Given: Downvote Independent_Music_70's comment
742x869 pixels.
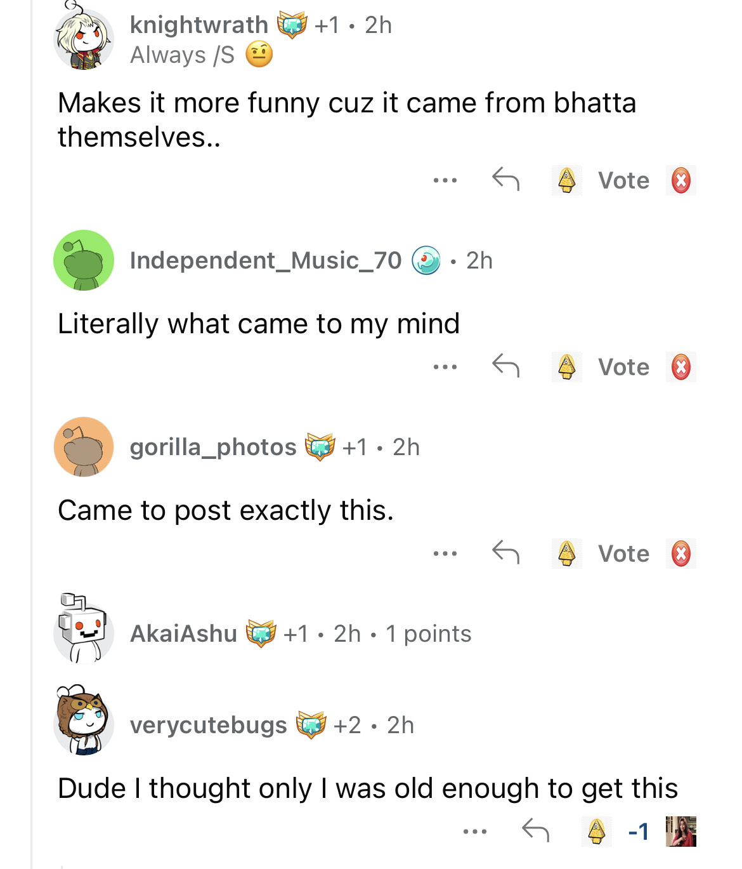Looking at the screenshot, I should coord(680,367).
